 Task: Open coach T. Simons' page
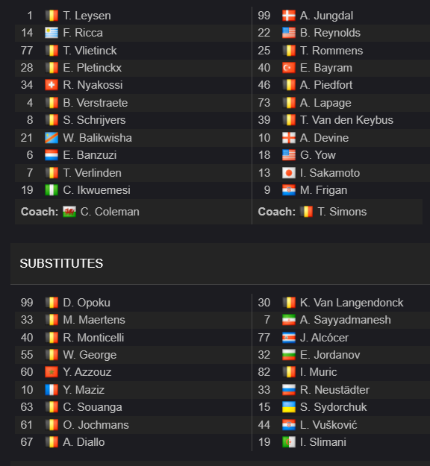pos(342,212)
